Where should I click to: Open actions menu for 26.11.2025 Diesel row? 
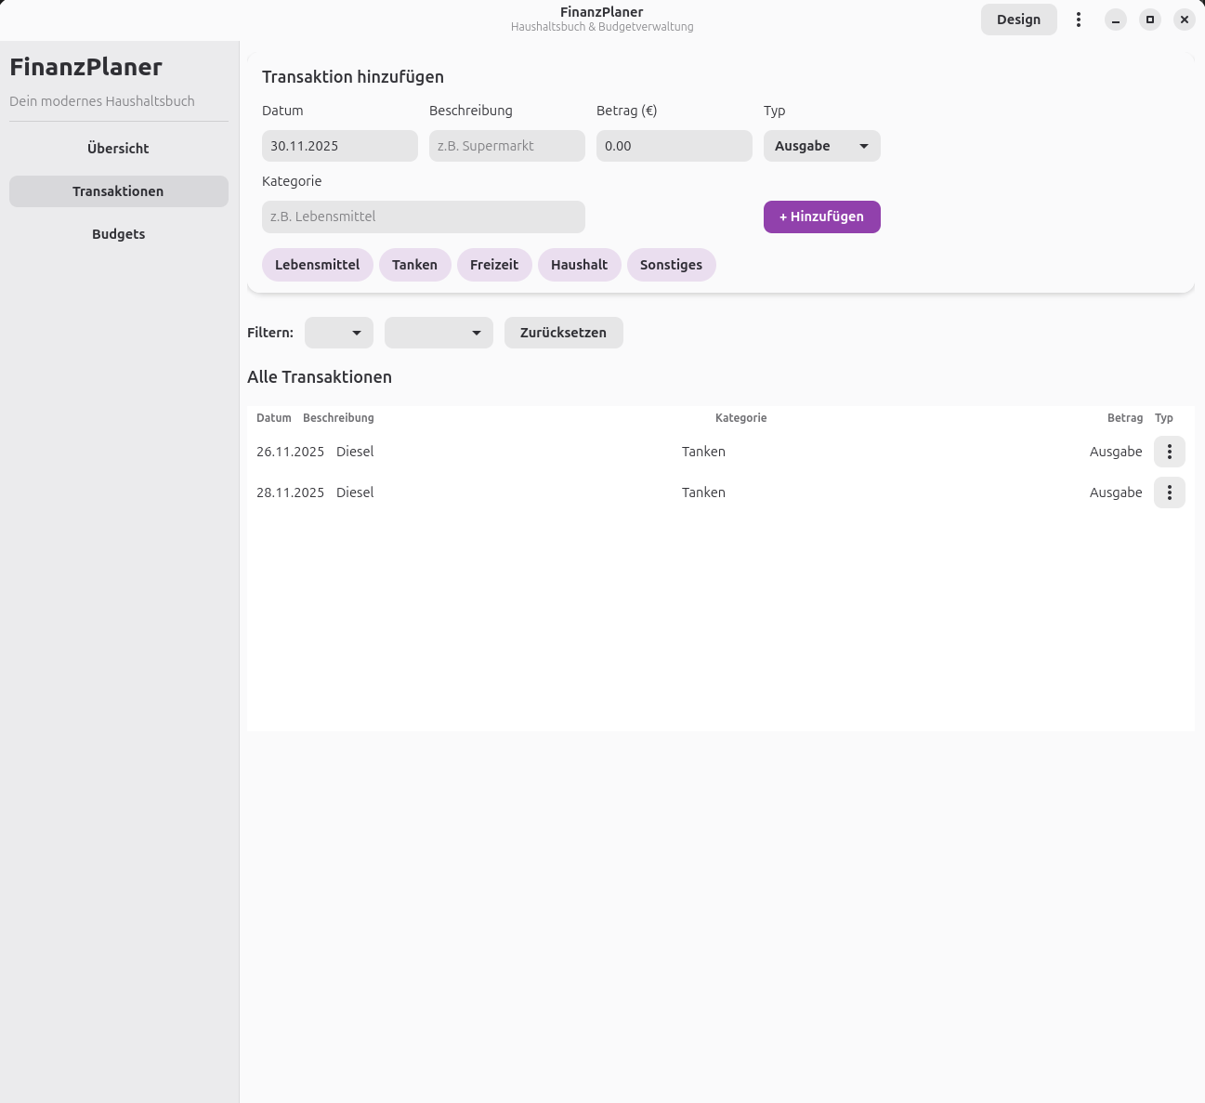coord(1169,452)
